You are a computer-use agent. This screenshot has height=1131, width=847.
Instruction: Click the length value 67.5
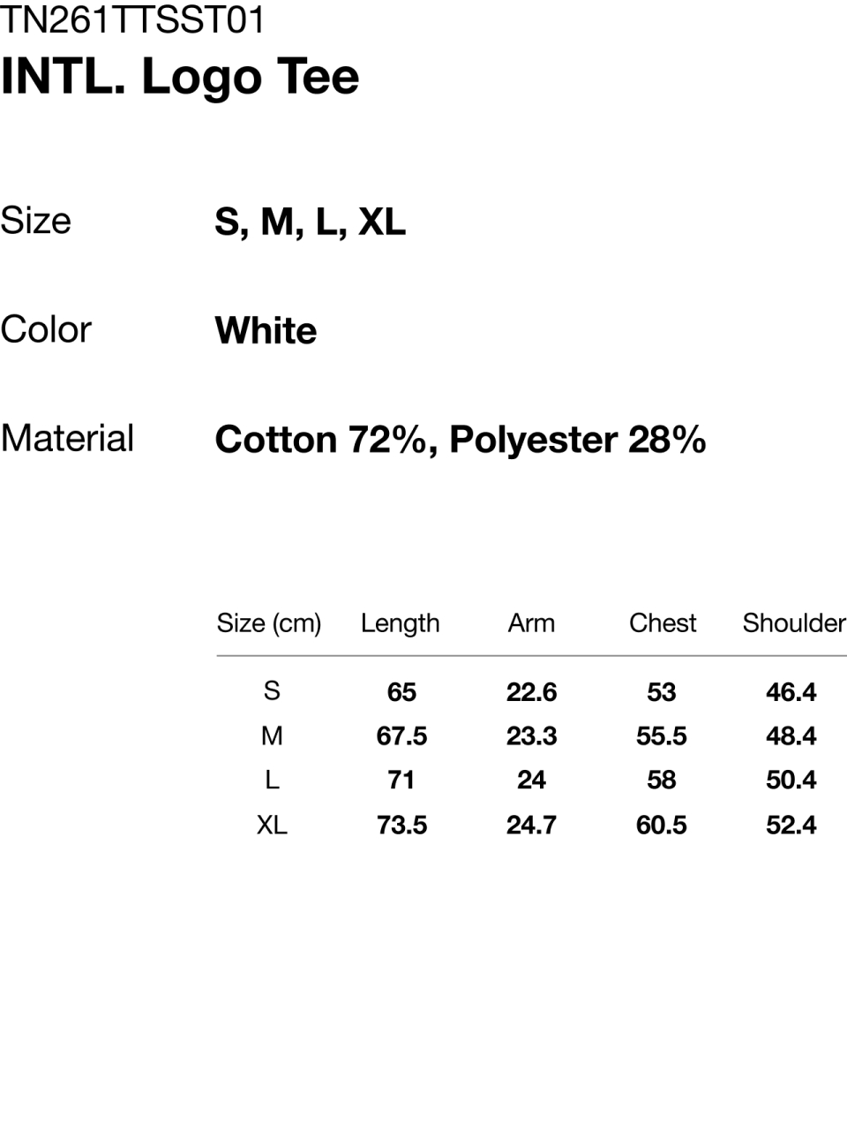coord(401,736)
